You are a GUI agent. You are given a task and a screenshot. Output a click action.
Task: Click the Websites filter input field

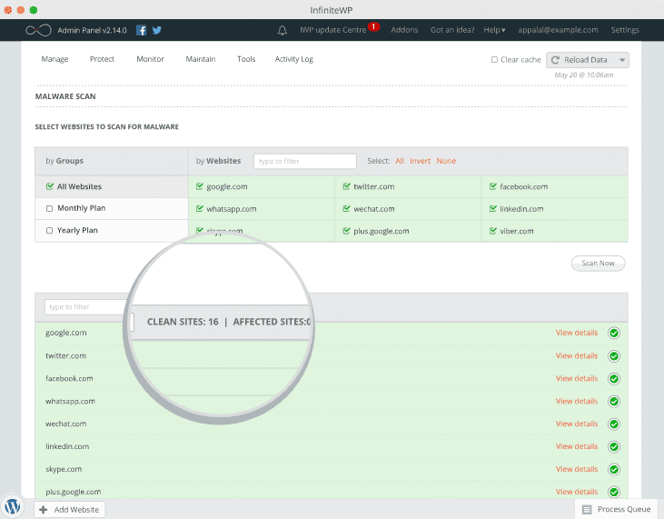pyautogui.click(x=304, y=161)
